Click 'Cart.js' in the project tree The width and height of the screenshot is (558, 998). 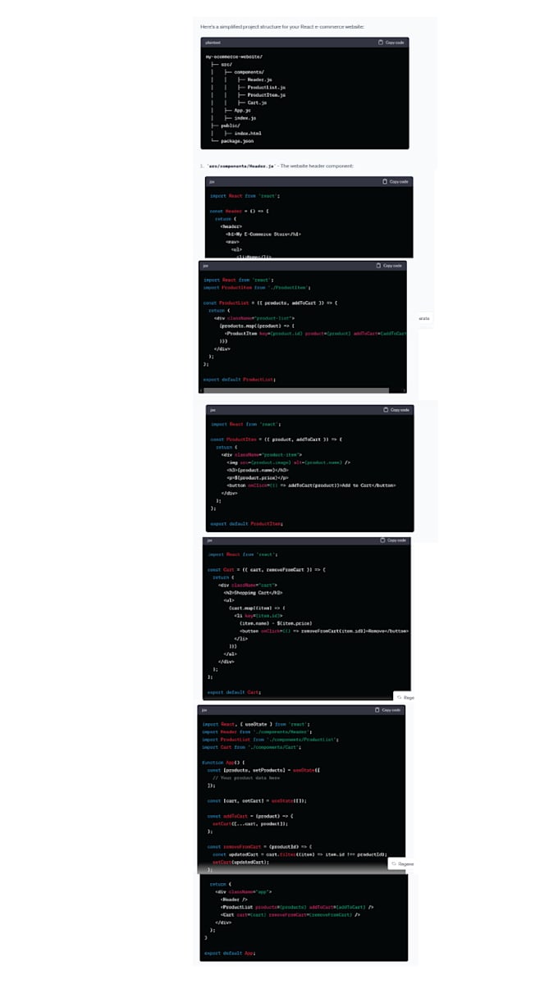click(x=257, y=103)
